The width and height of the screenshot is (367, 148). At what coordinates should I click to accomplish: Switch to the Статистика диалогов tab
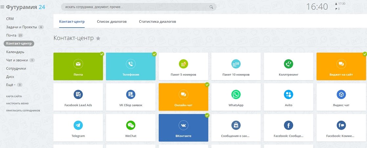pos(158,22)
